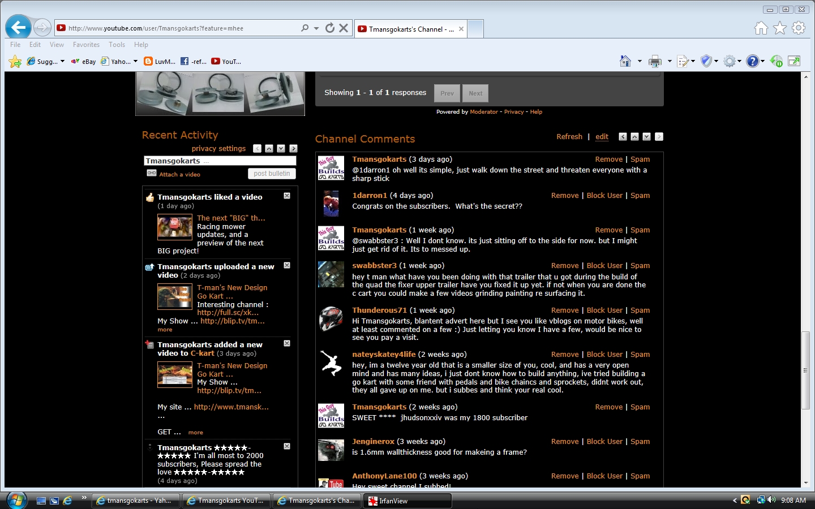Viewport: 815px width, 509px height.
Task: Click the Next responses button
Action: pos(475,93)
